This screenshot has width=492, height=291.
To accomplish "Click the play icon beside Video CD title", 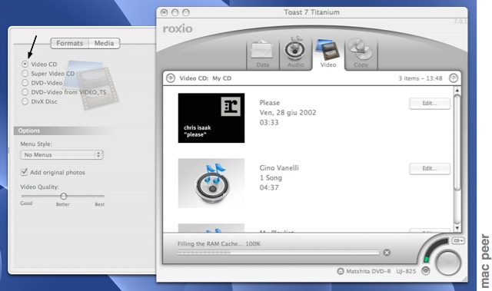I will pyautogui.click(x=171, y=78).
